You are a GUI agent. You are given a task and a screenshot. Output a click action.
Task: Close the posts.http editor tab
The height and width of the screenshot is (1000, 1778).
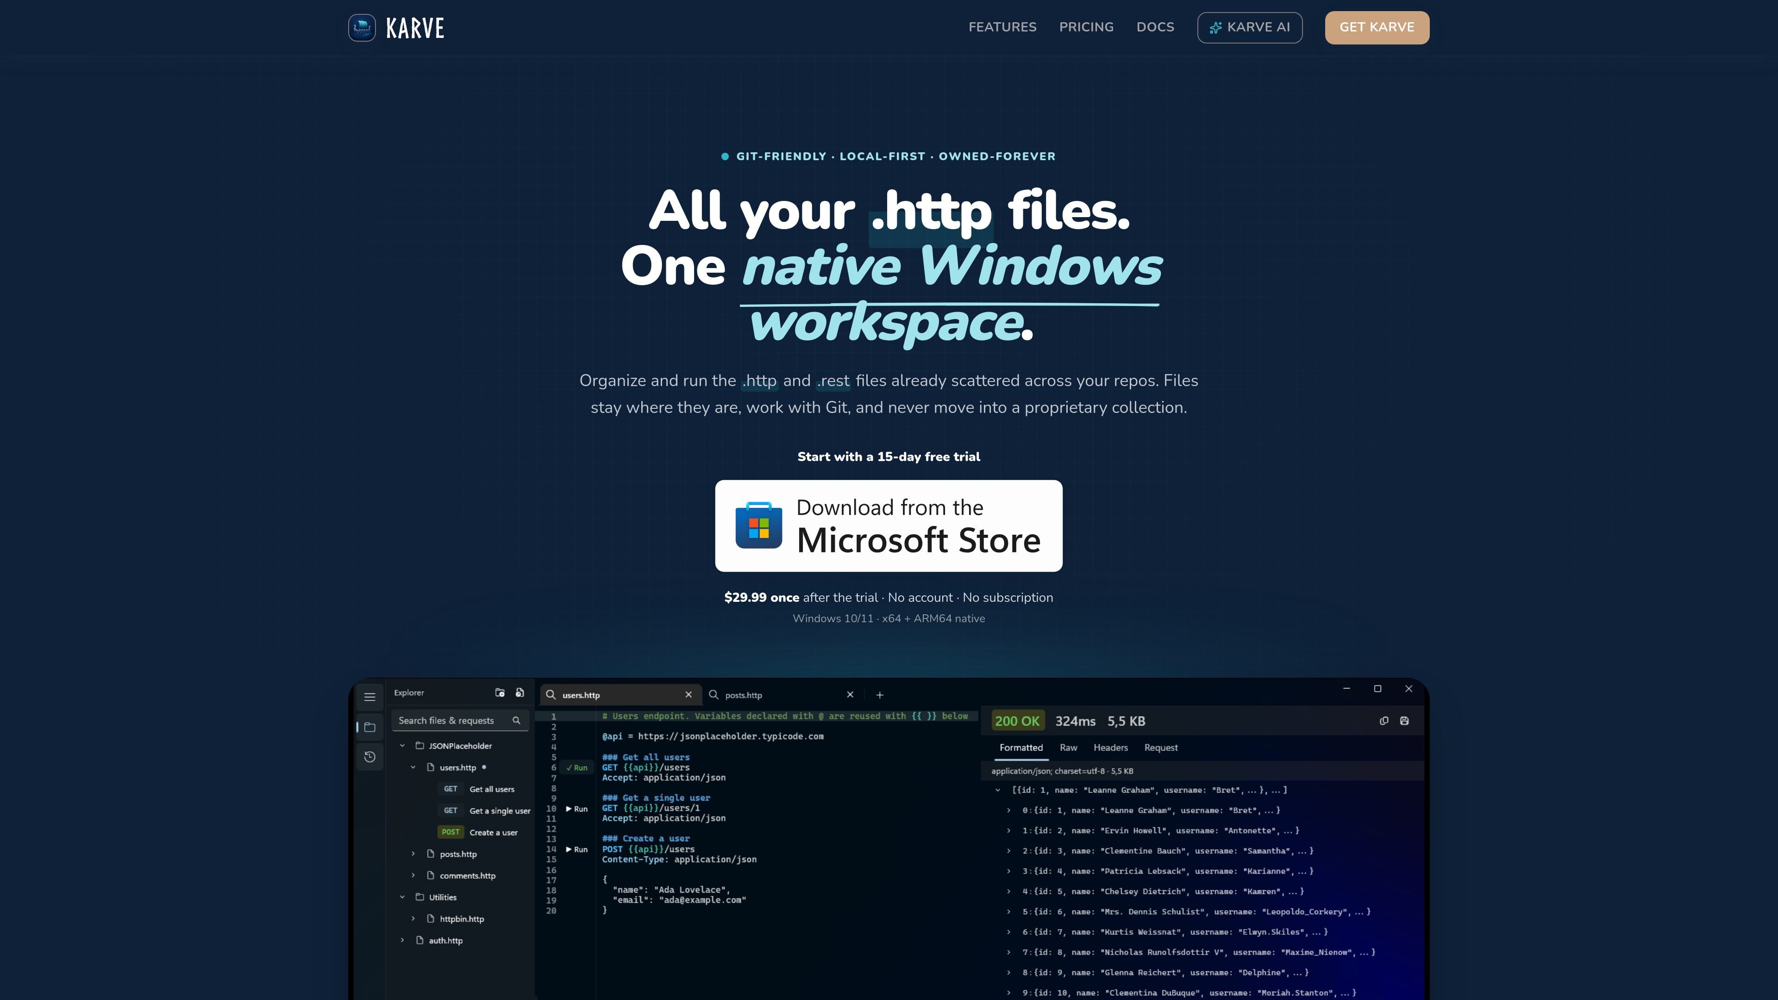(850, 695)
